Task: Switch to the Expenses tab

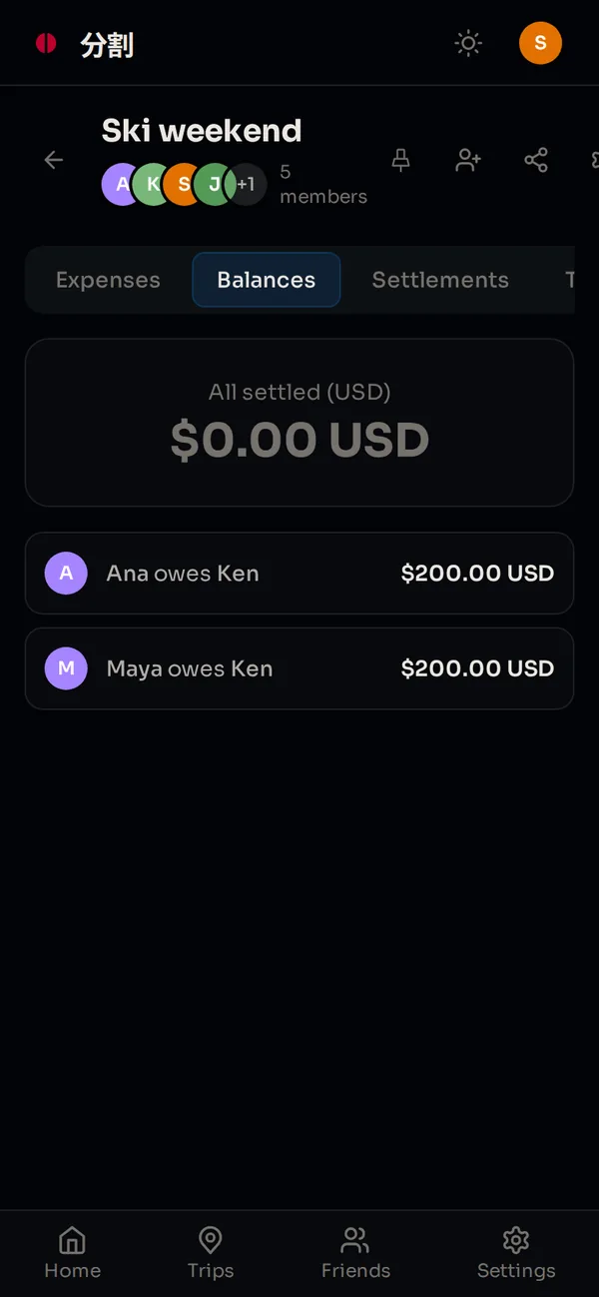Action: pyautogui.click(x=108, y=280)
